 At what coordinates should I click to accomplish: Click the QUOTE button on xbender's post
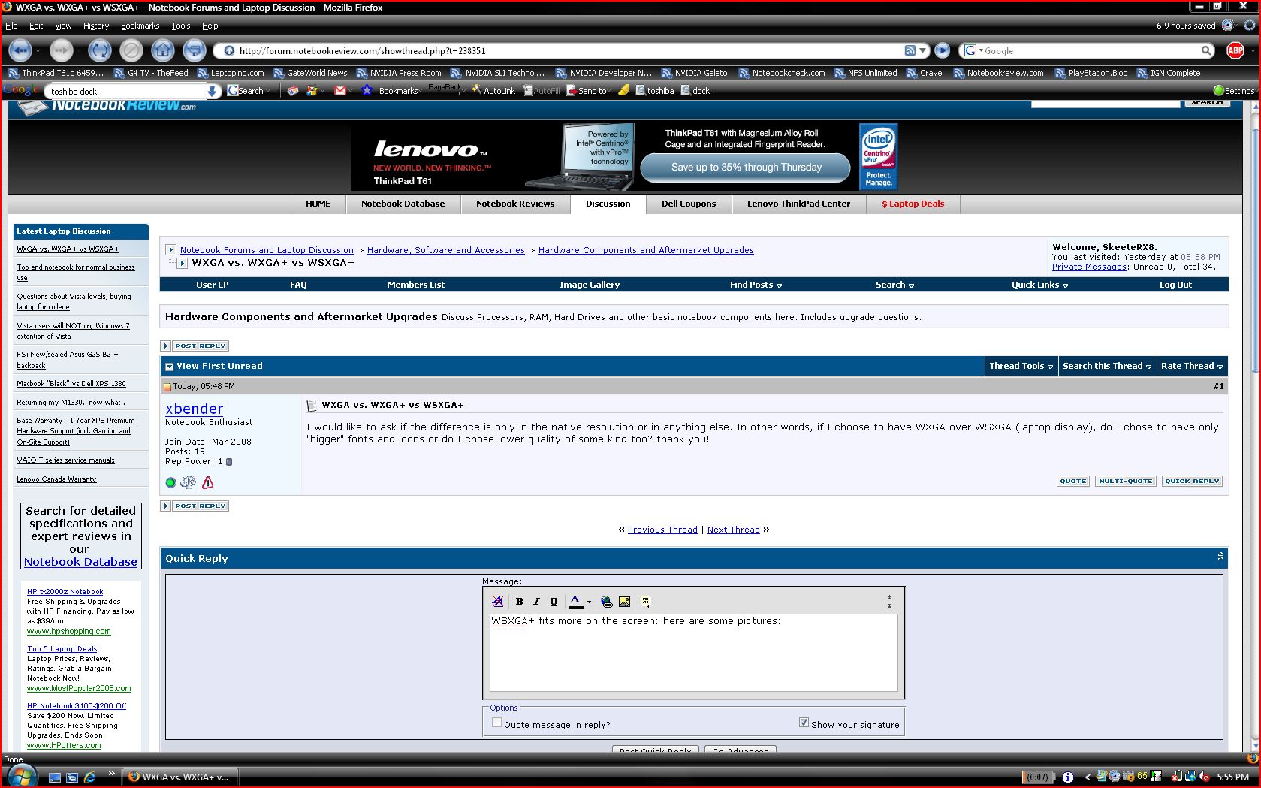click(x=1073, y=482)
